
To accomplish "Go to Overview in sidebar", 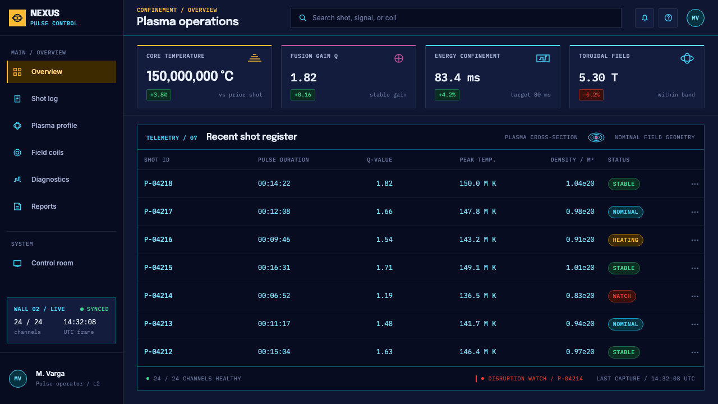I will point(62,72).
